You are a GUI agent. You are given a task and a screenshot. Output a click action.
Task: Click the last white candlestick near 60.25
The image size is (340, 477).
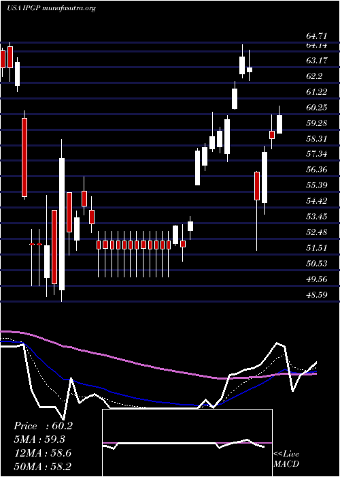tap(279, 124)
